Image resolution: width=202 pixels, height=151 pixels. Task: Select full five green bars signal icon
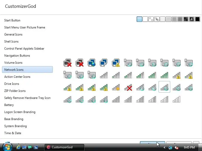pyautogui.click(x=164, y=75)
